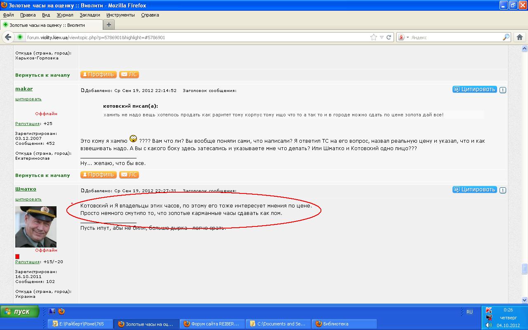The image size is (528, 330).
Task: Click the site identity icon beside the URL
Action: click(x=20, y=37)
